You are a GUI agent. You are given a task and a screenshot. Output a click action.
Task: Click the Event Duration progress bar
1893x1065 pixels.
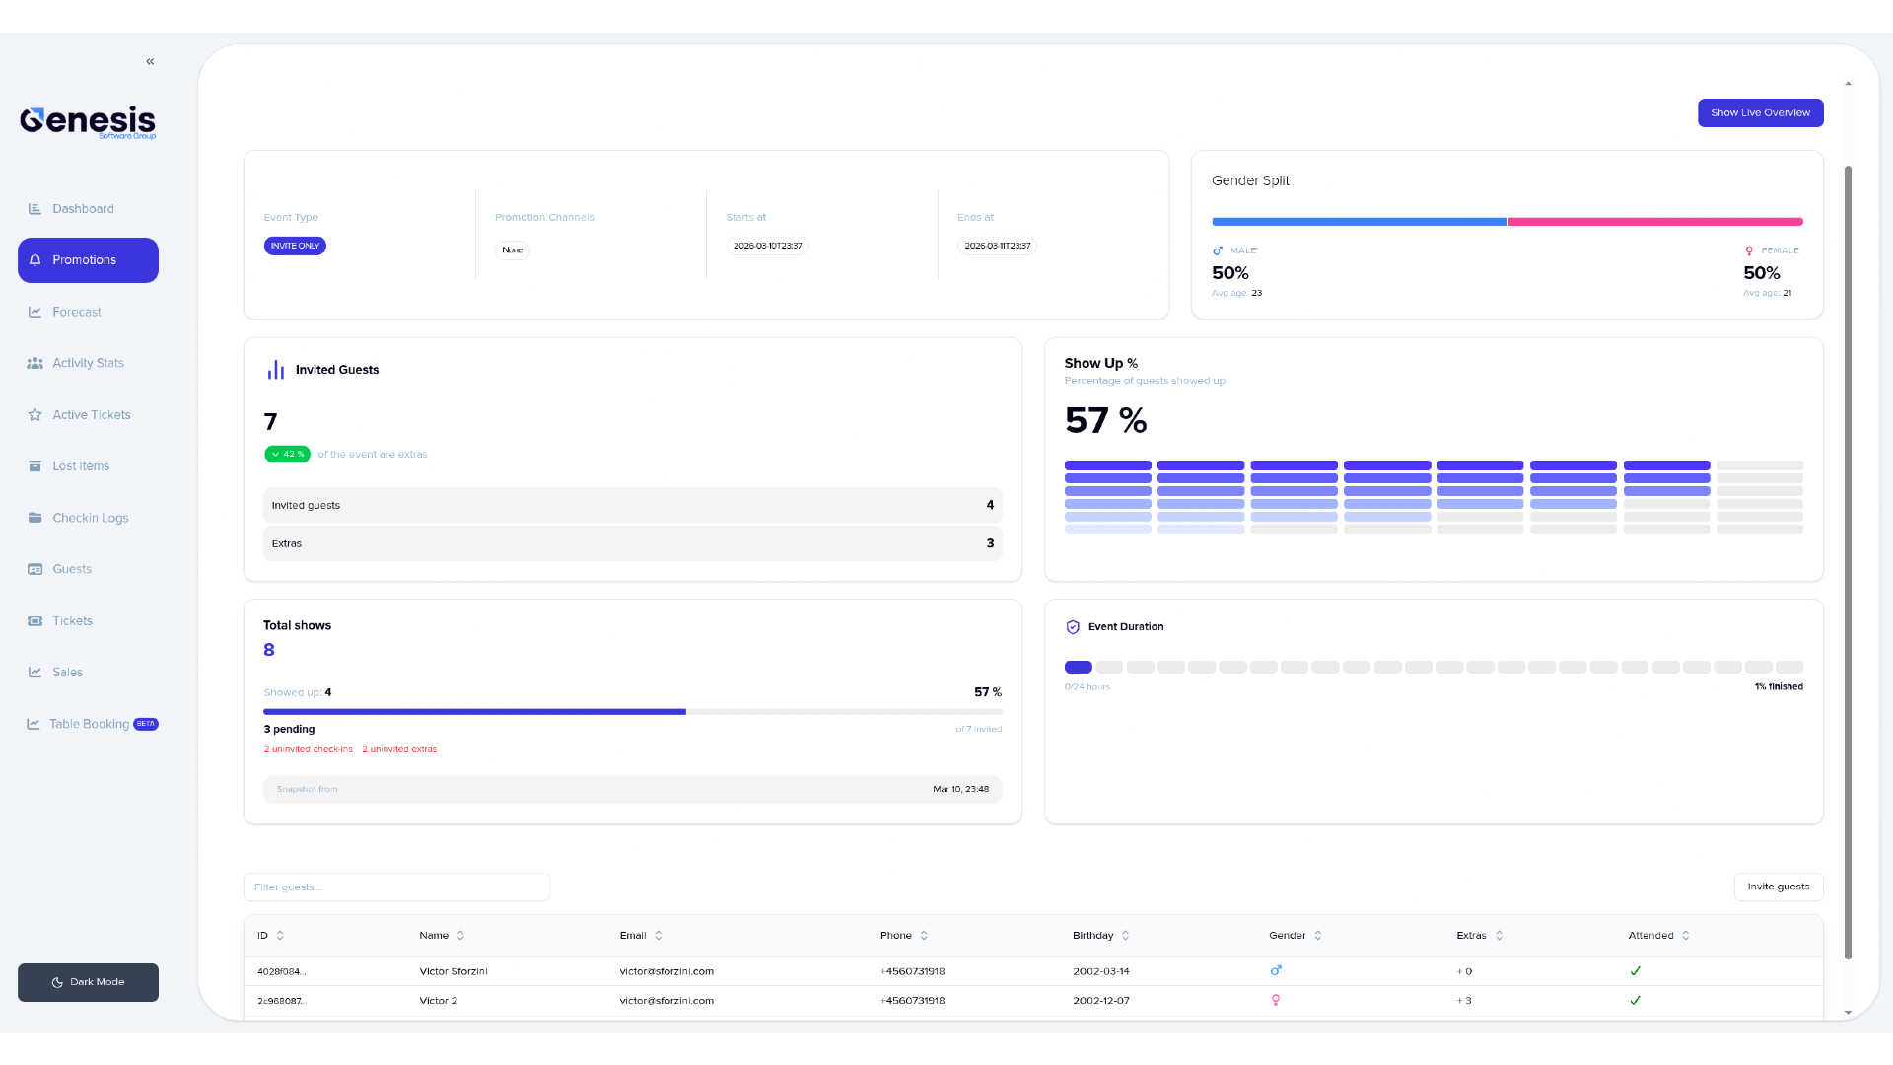pyautogui.click(x=1433, y=667)
